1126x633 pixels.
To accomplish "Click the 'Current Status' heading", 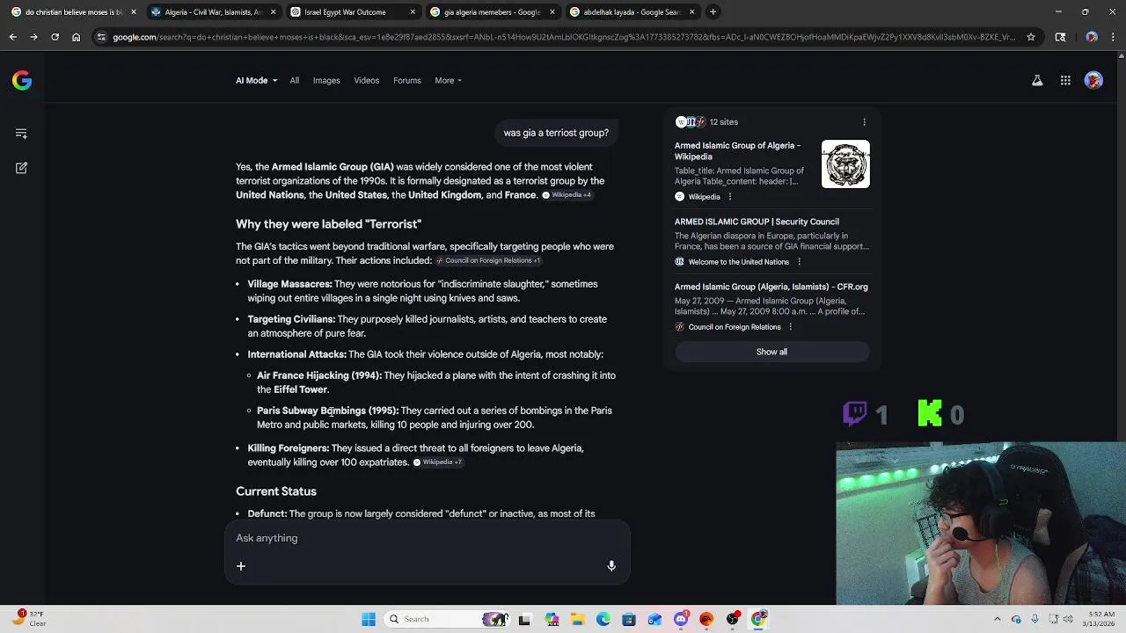I will (x=276, y=491).
